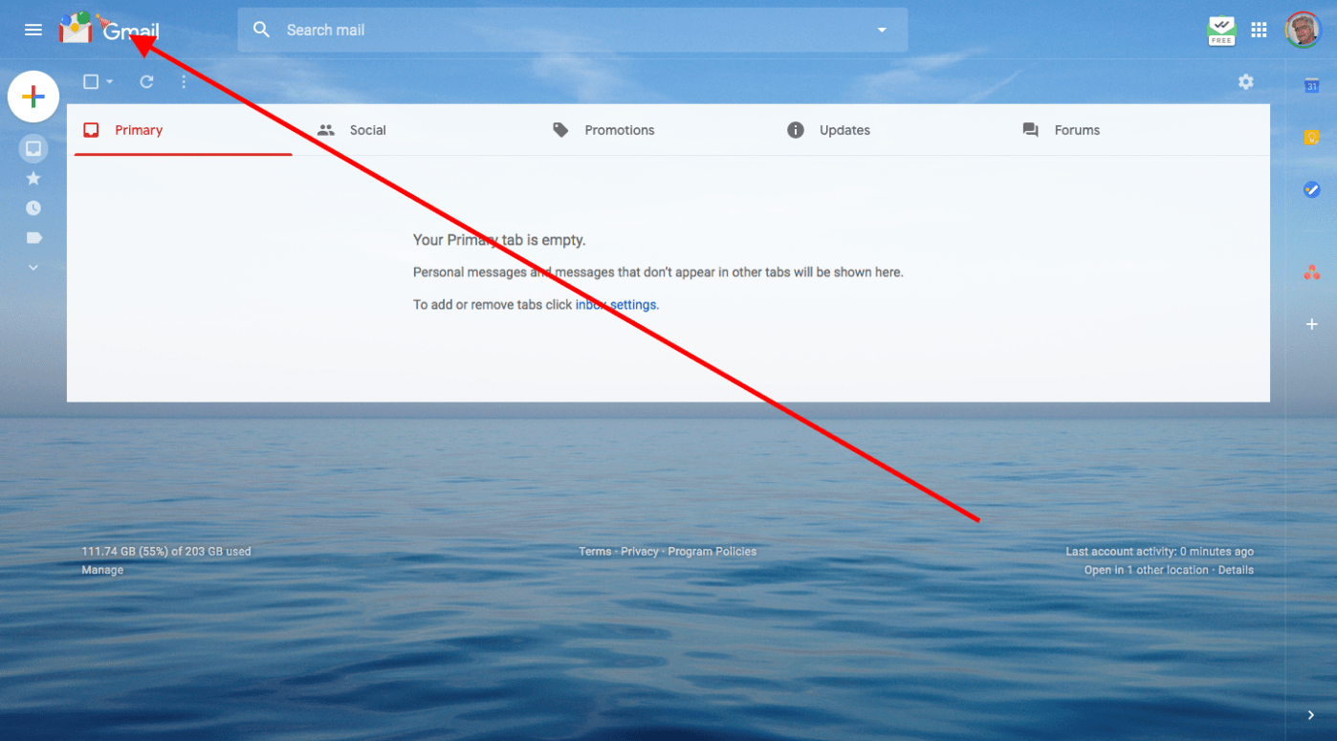Open Google Keep in the side panel
1337x741 pixels.
[1311, 138]
